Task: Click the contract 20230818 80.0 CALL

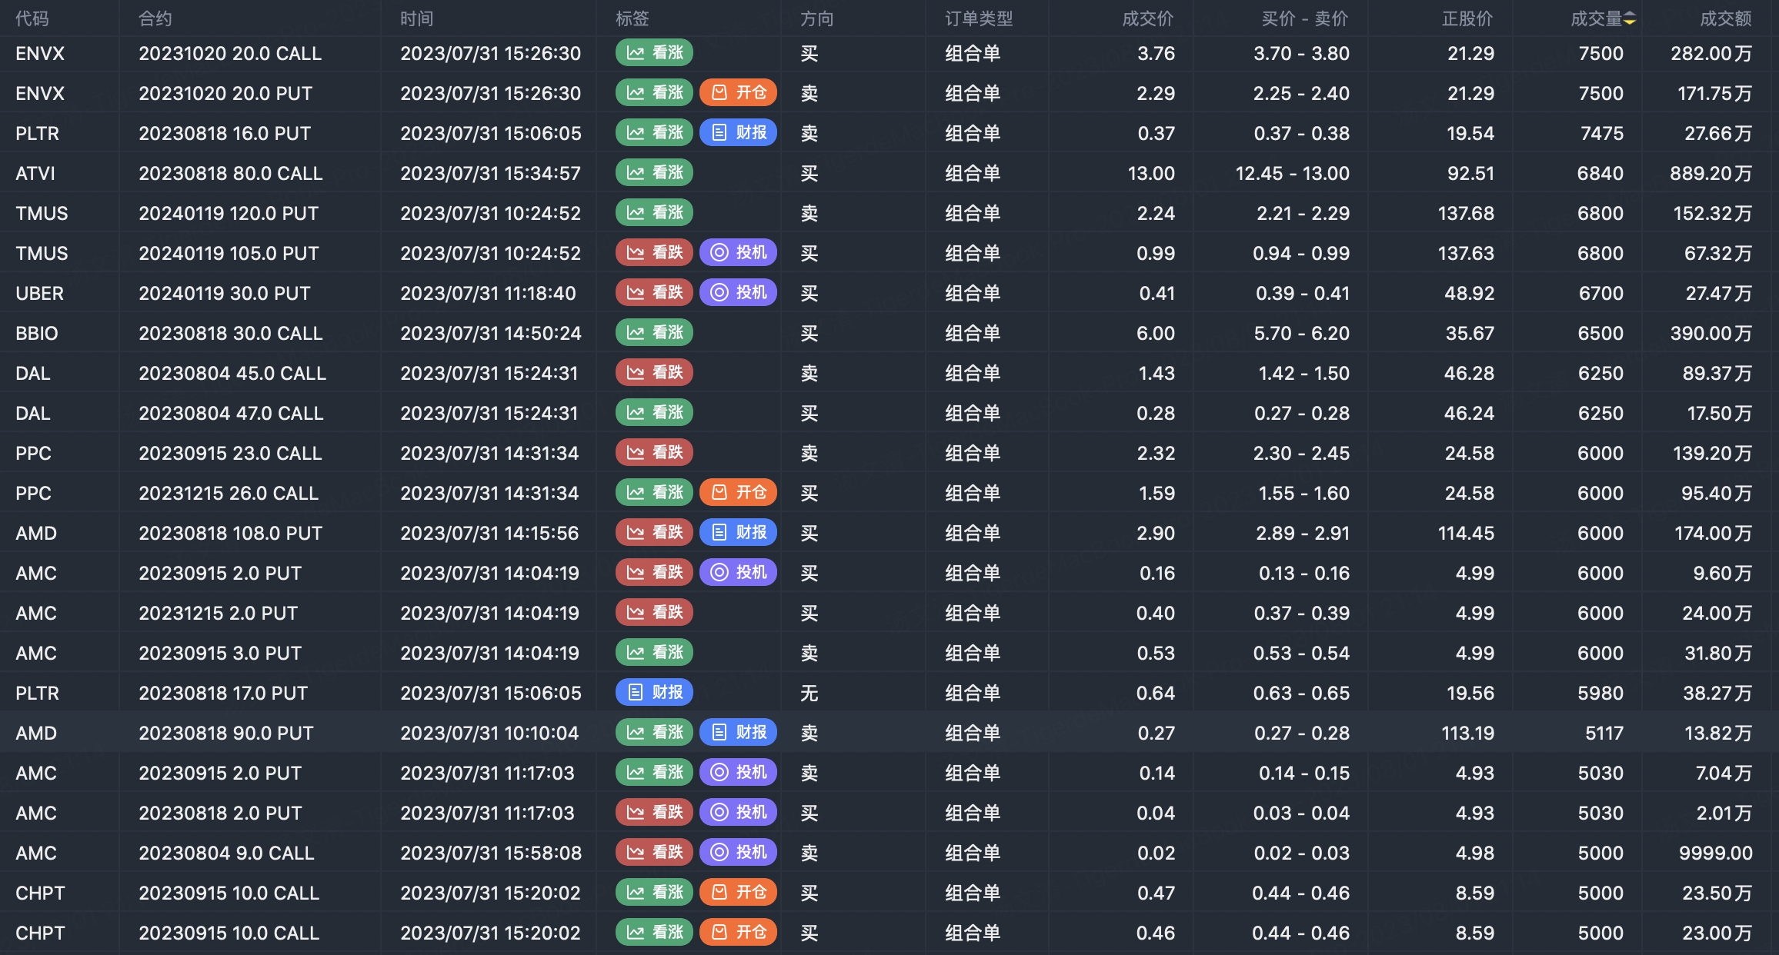Action: coord(230,173)
